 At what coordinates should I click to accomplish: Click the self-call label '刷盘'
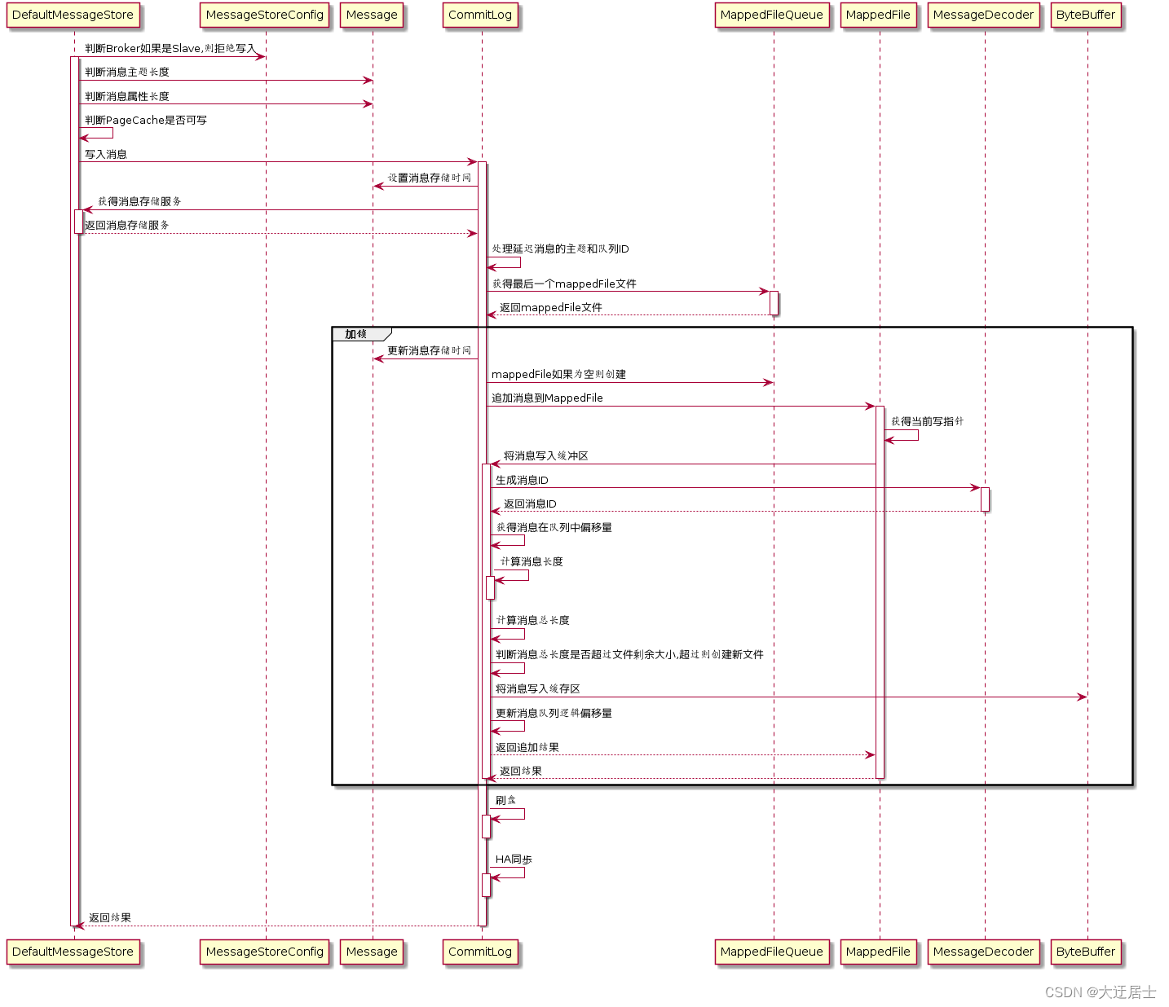click(x=506, y=800)
